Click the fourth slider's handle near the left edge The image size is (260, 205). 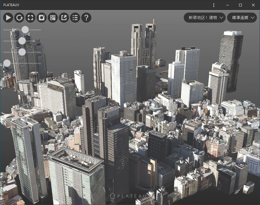(7, 63)
